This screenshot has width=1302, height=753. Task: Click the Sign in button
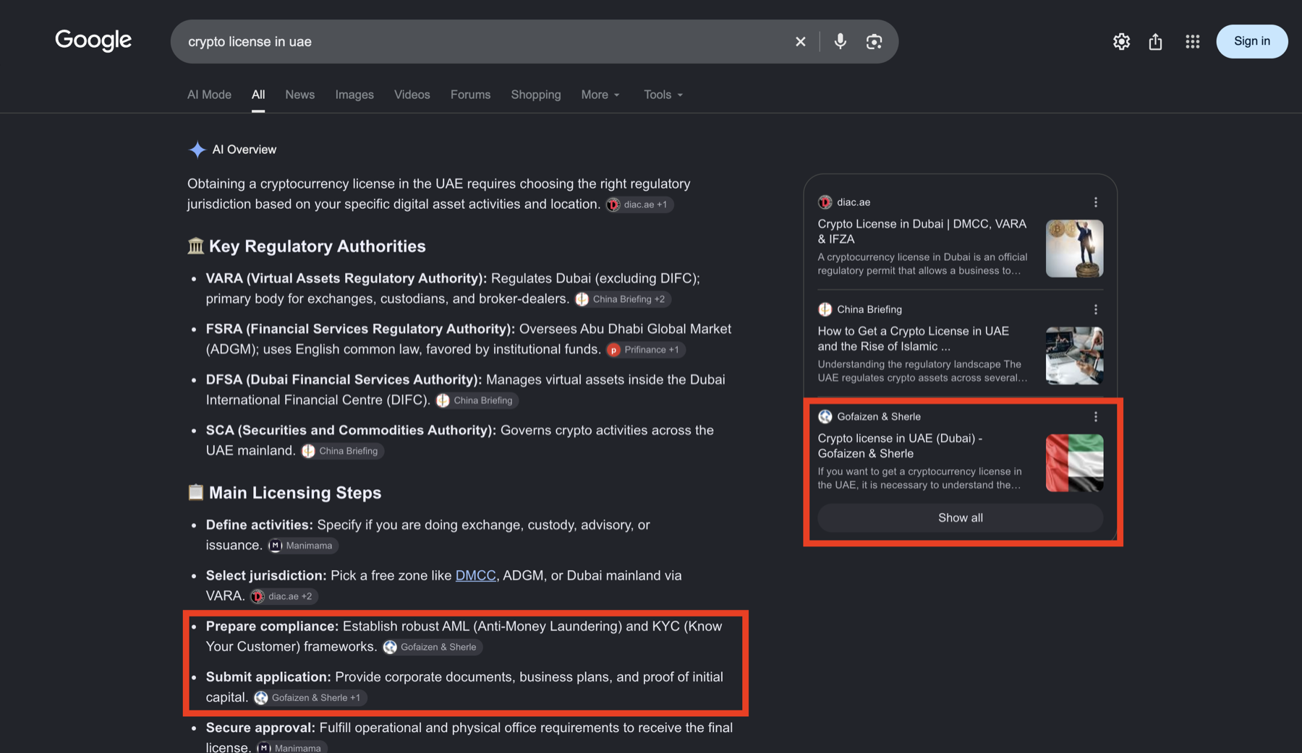coord(1252,41)
